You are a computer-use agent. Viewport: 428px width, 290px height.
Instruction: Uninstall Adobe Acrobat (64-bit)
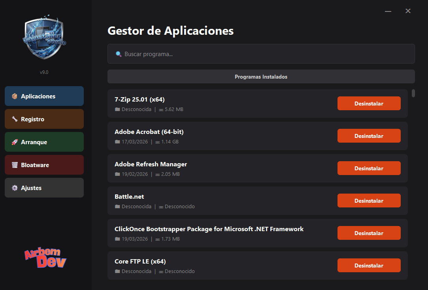369,136
